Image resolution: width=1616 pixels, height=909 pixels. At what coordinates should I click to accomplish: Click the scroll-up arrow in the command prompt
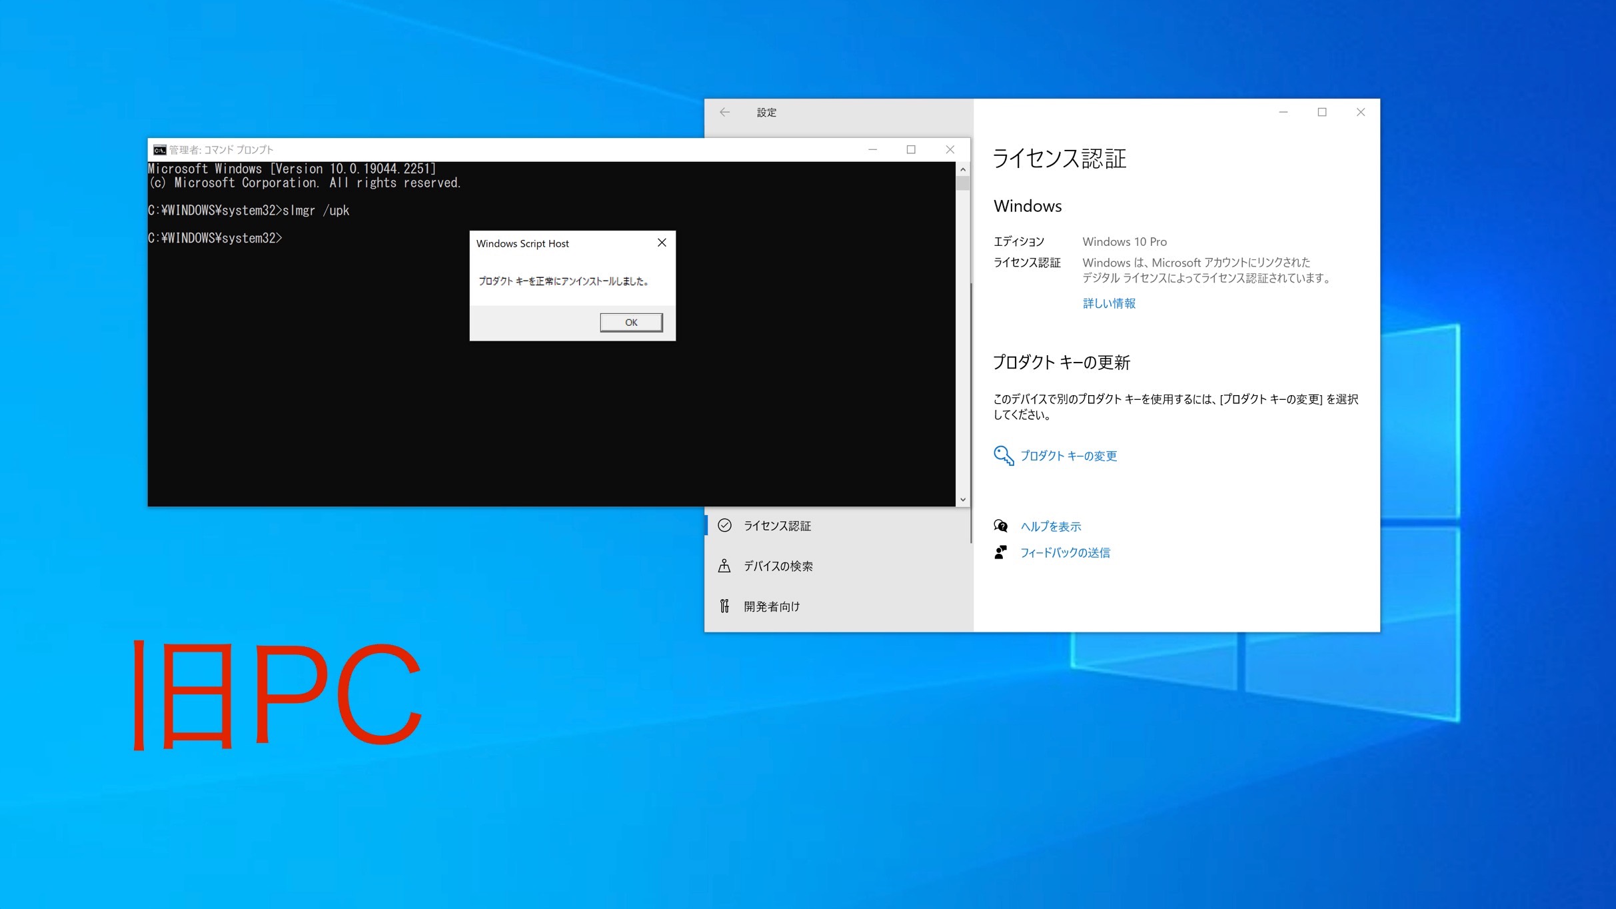[962, 169]
